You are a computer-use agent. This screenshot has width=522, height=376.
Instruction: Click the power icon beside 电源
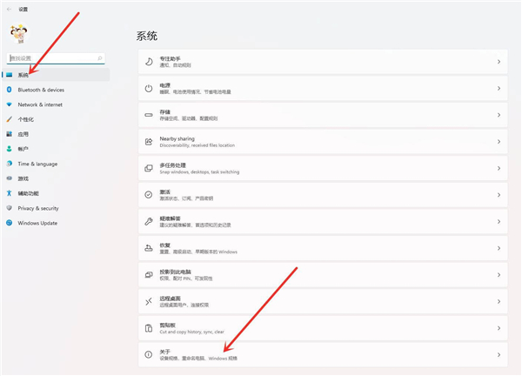pyautogui.click(x=149, y=88)
